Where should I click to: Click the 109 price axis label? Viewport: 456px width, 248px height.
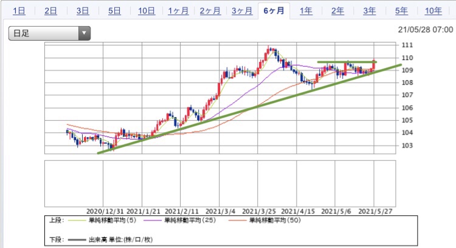[407, 70]
